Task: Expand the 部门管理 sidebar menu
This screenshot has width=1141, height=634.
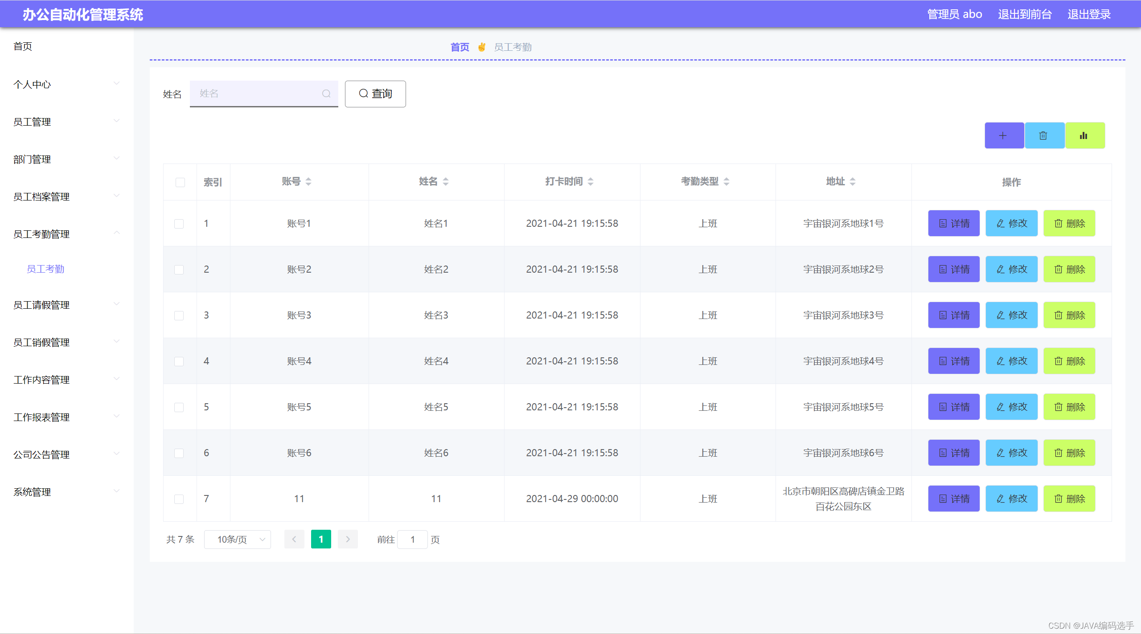Action: click(67, 159)
